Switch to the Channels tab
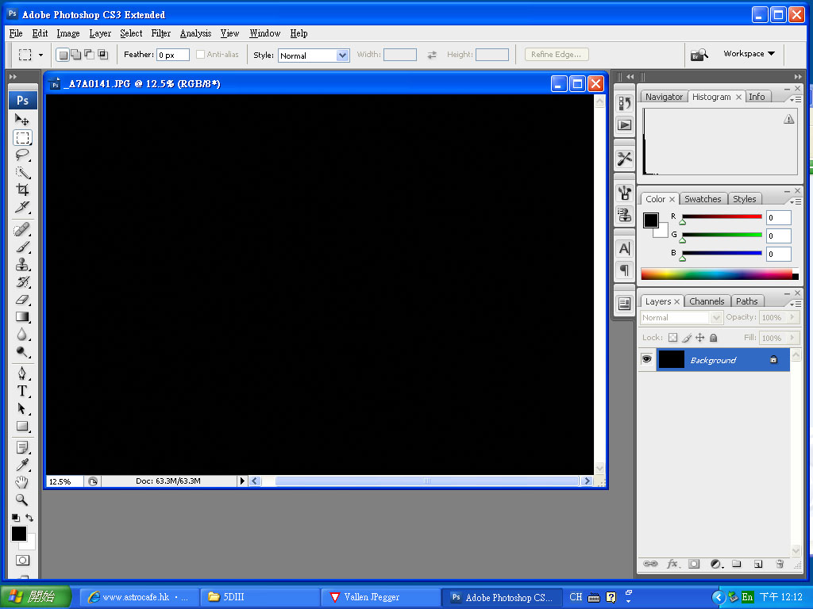This screenshot has height=609, width=813. pos(706,301)
